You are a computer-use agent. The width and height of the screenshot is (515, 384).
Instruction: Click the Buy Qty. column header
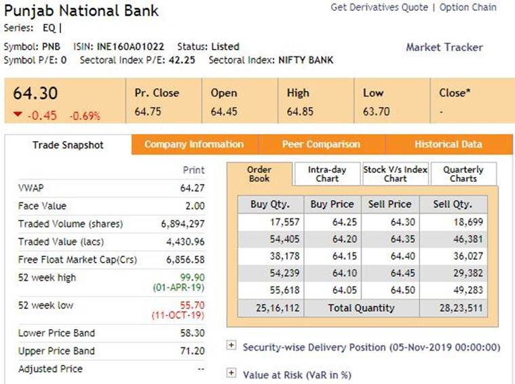point(270,204)
